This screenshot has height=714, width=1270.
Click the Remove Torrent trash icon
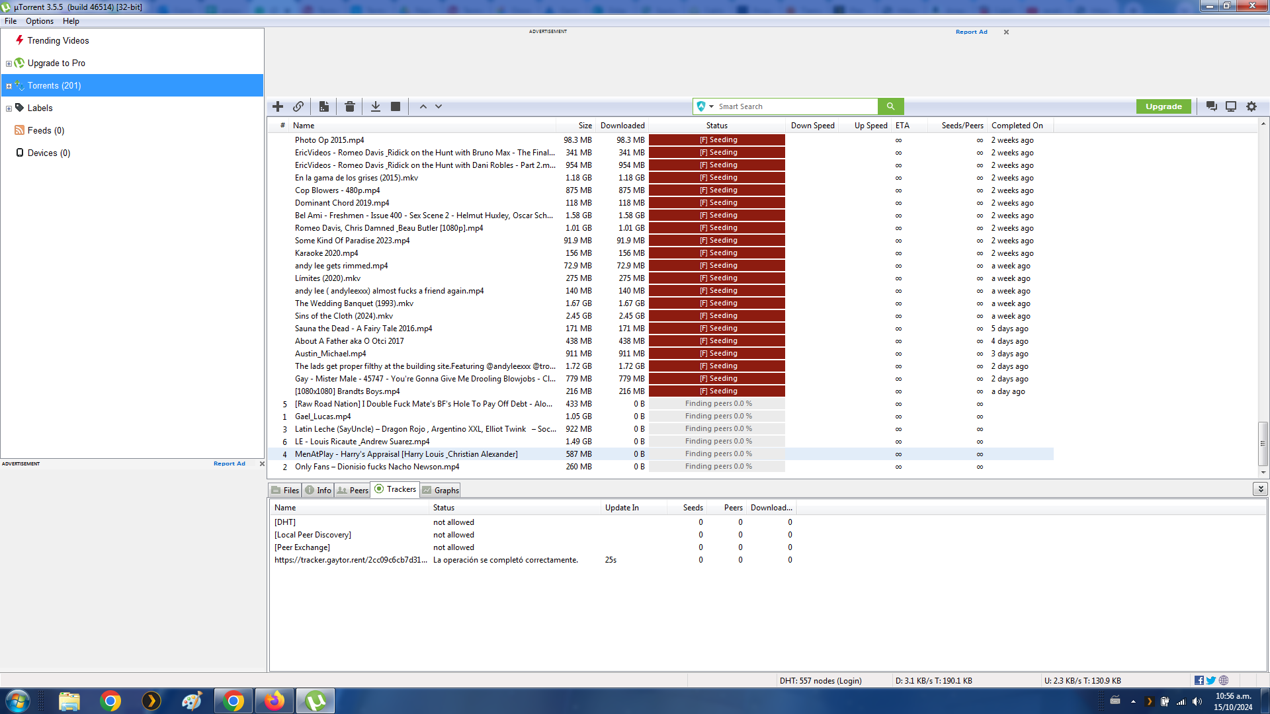(x=350, y=106)
